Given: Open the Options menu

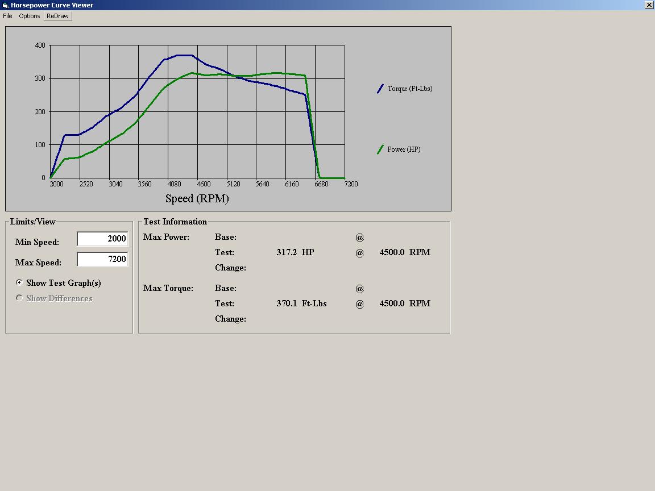Looking at the screenshot, I should point(30,16).
